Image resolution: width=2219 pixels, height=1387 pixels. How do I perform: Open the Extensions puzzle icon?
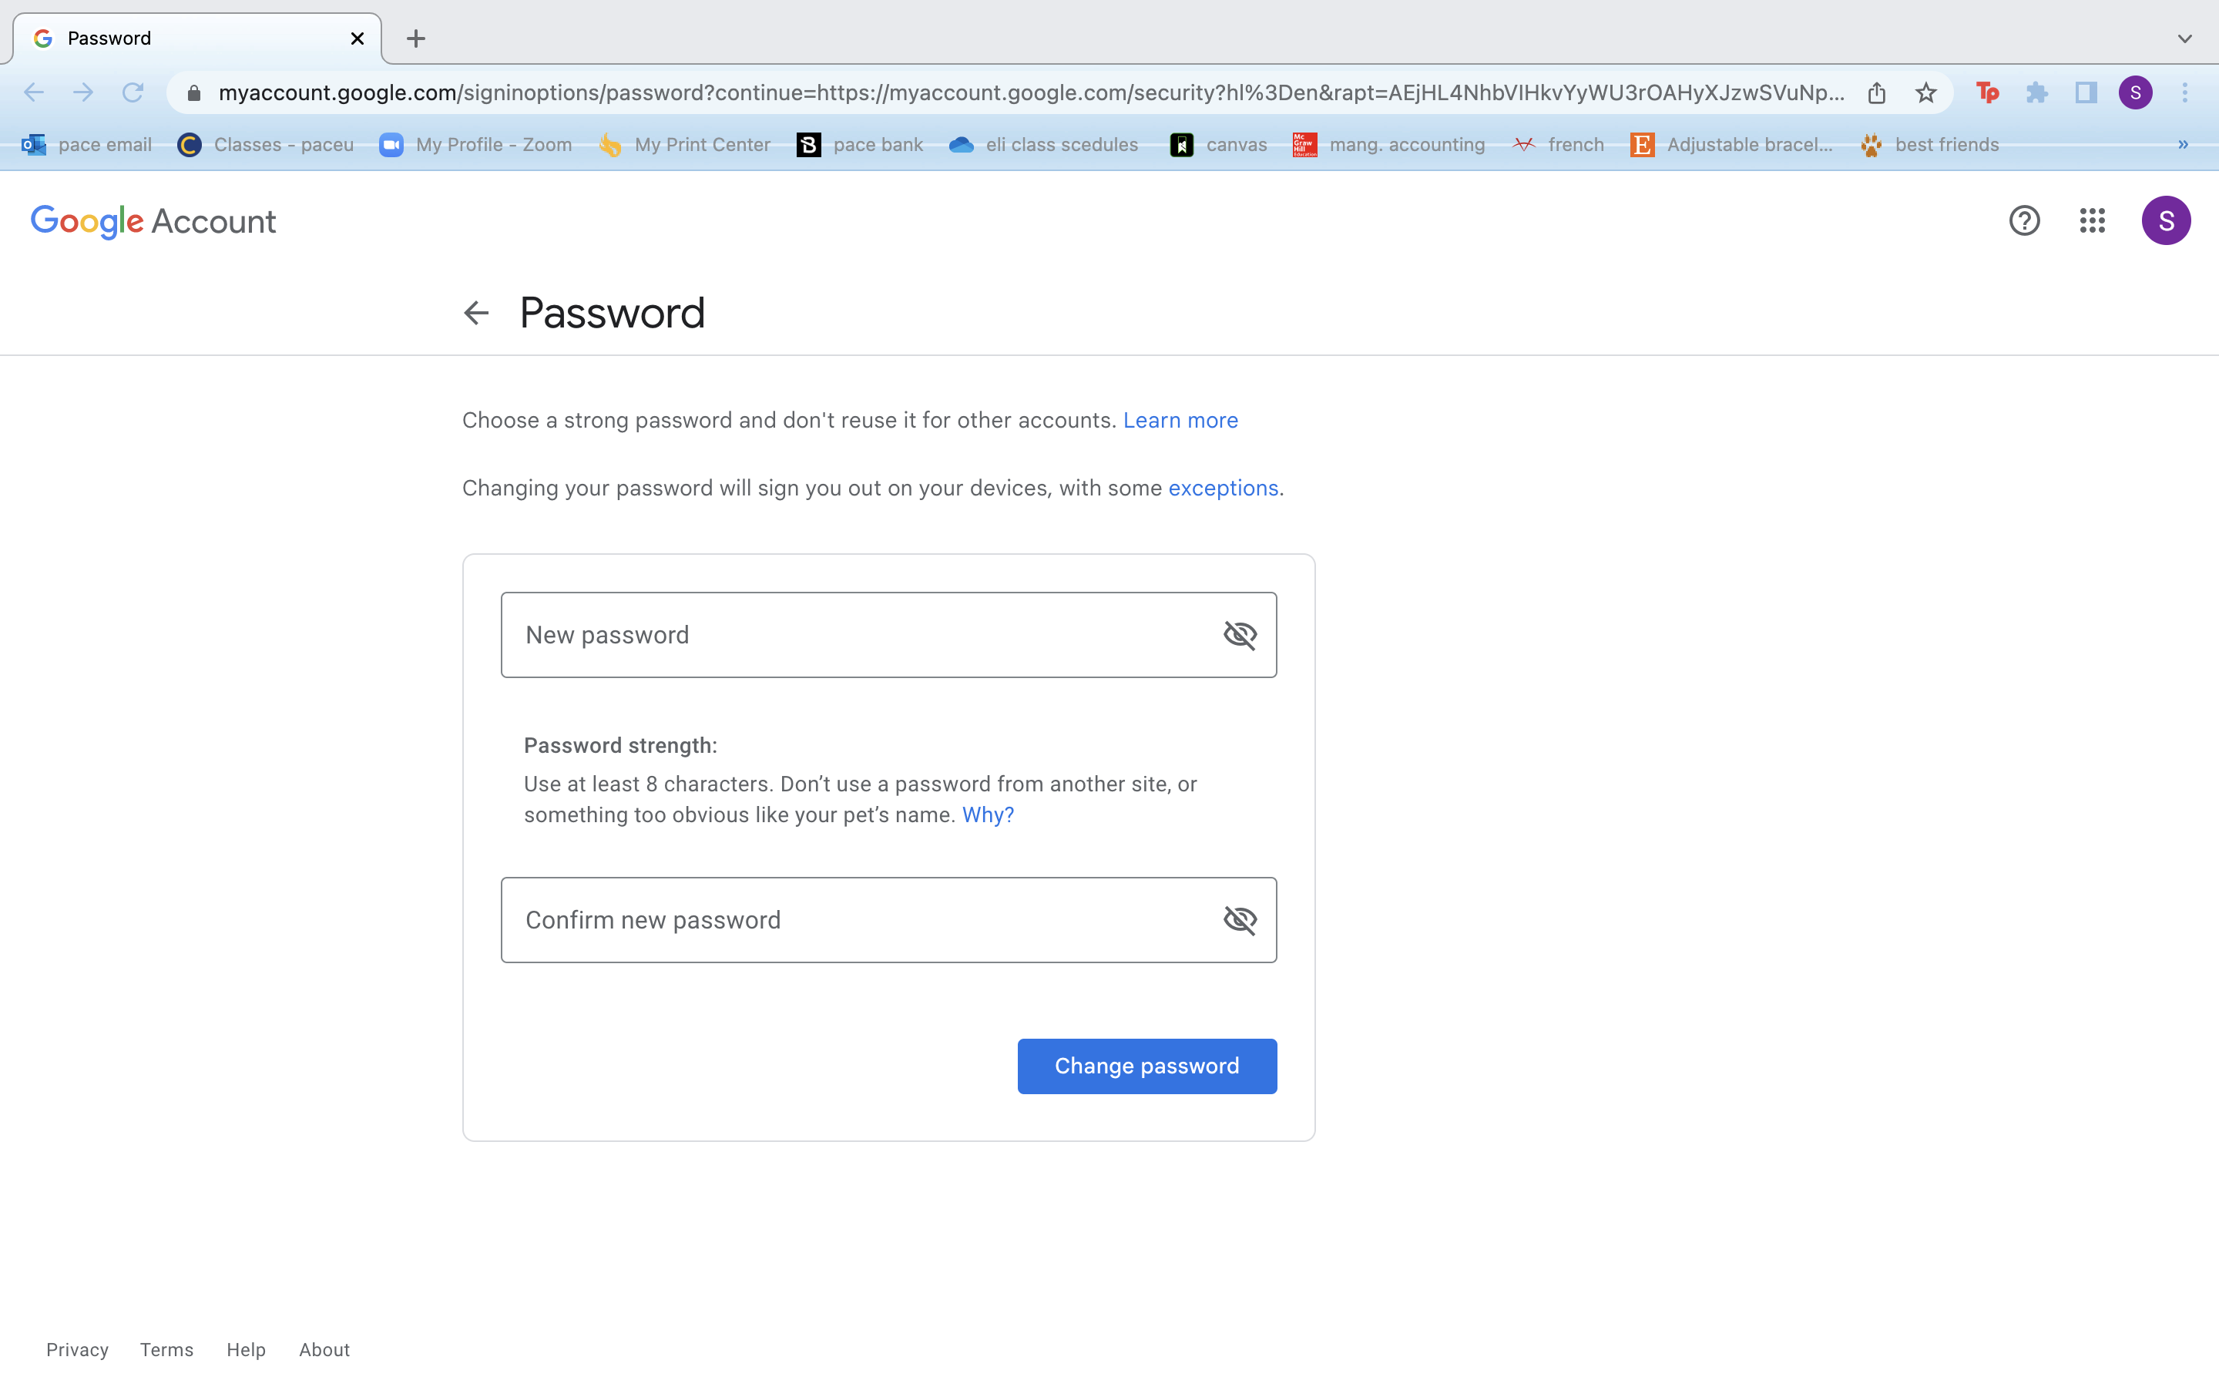point(2036,92)
